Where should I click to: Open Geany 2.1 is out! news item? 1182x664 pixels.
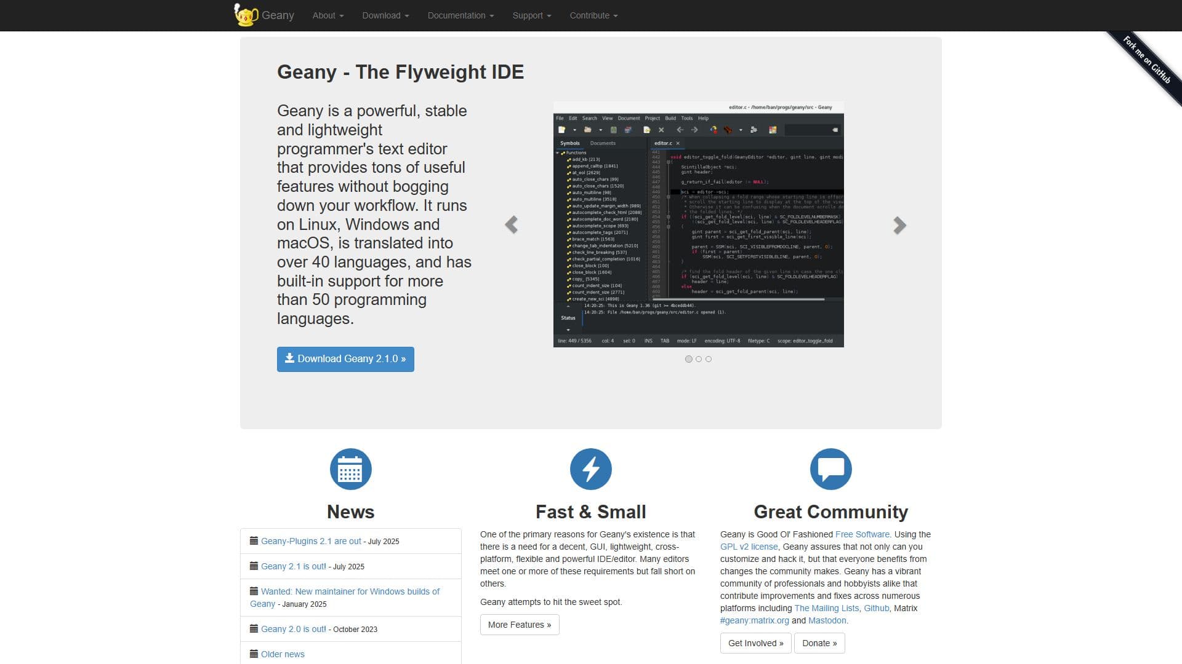click(x=294, y=566)
